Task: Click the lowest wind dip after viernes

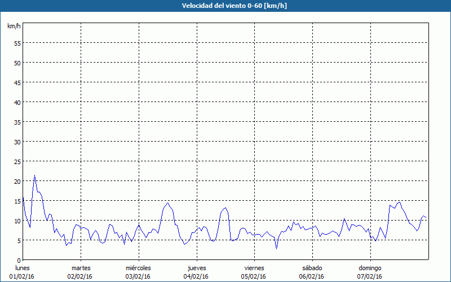Action: [x=276, y=248]
